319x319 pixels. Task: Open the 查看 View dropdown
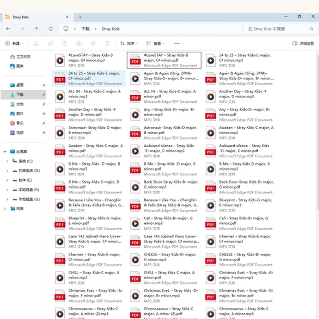tap(156, 43)
